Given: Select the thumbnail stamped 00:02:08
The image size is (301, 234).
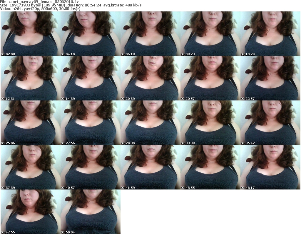Looking at the screenshot, I should [30, 34].
